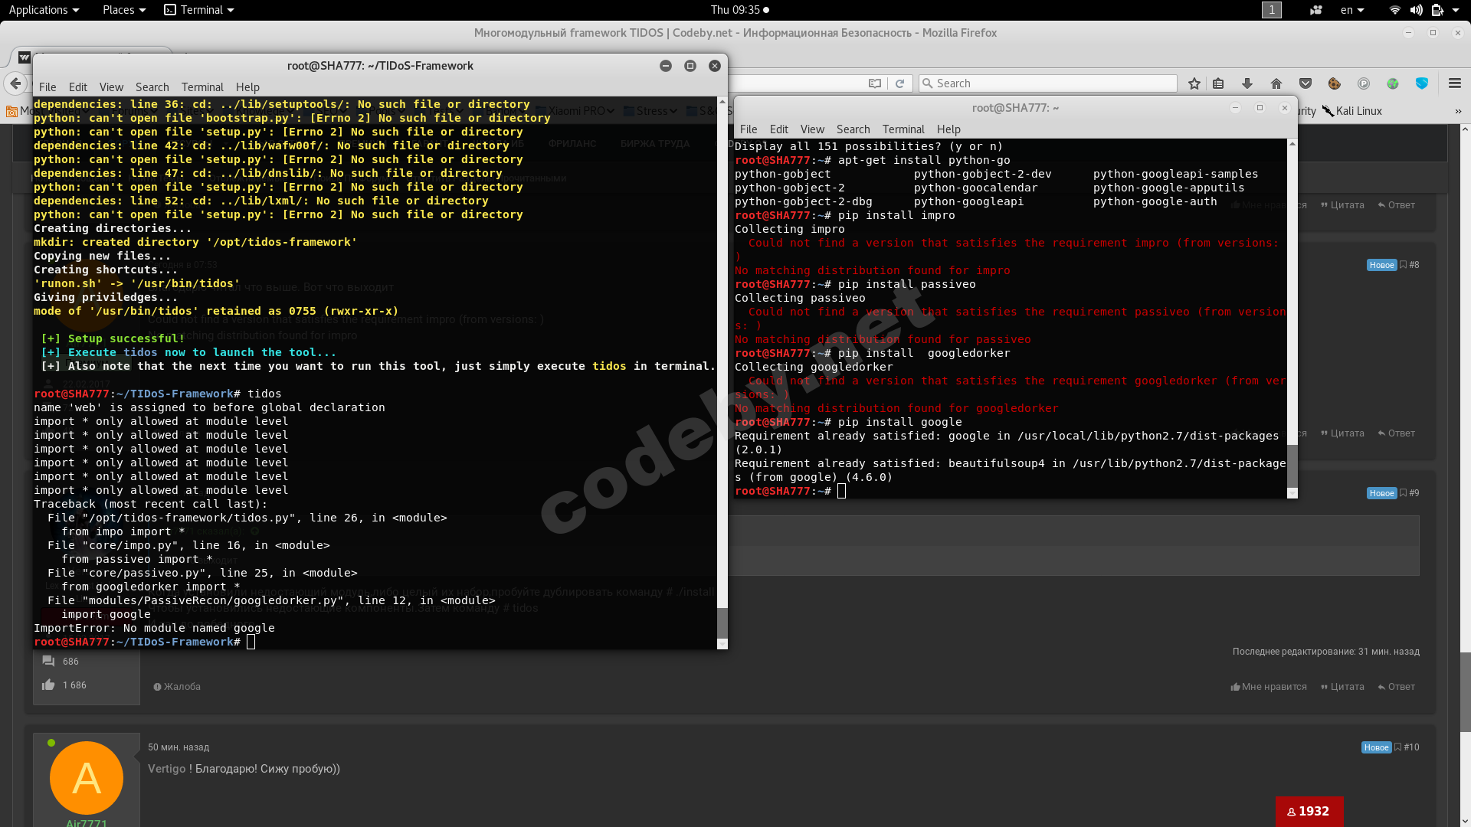
Task: Expand the Places menu
Action: (x=123, y=10)
